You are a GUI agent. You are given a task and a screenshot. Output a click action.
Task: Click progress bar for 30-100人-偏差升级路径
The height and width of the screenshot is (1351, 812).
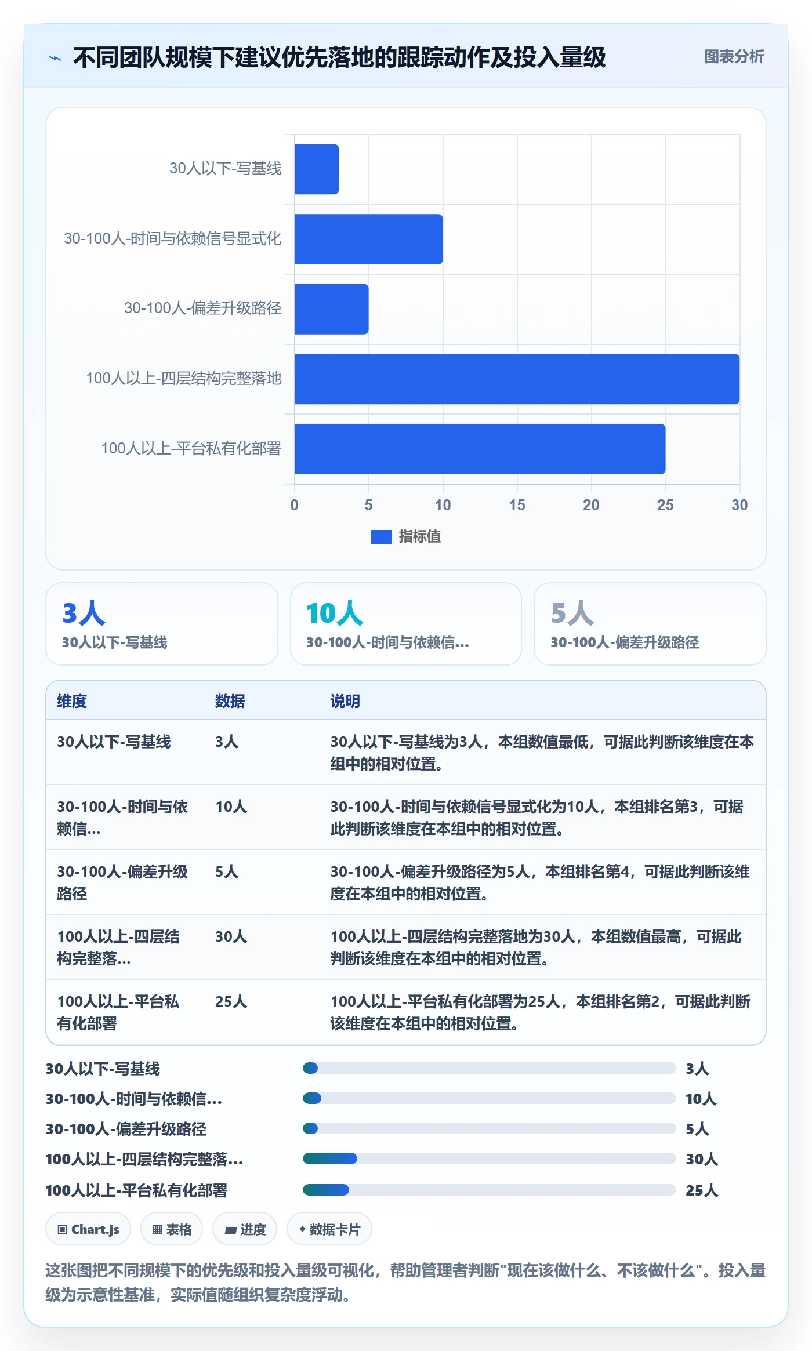(489, 1128)
